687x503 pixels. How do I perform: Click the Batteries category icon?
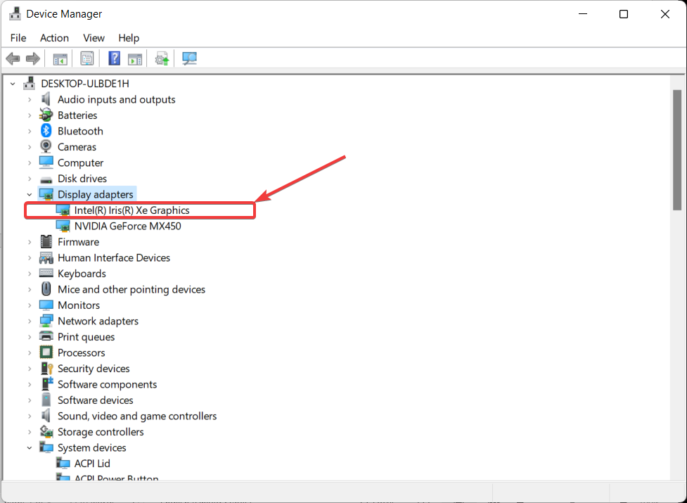tap(46, 115)
